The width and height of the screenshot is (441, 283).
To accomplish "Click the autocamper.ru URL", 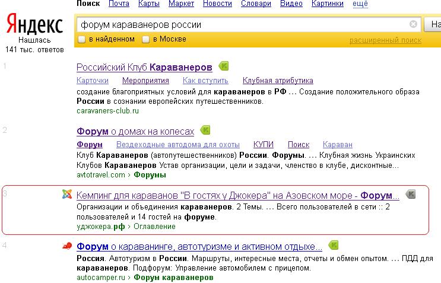I will (101, 278).
